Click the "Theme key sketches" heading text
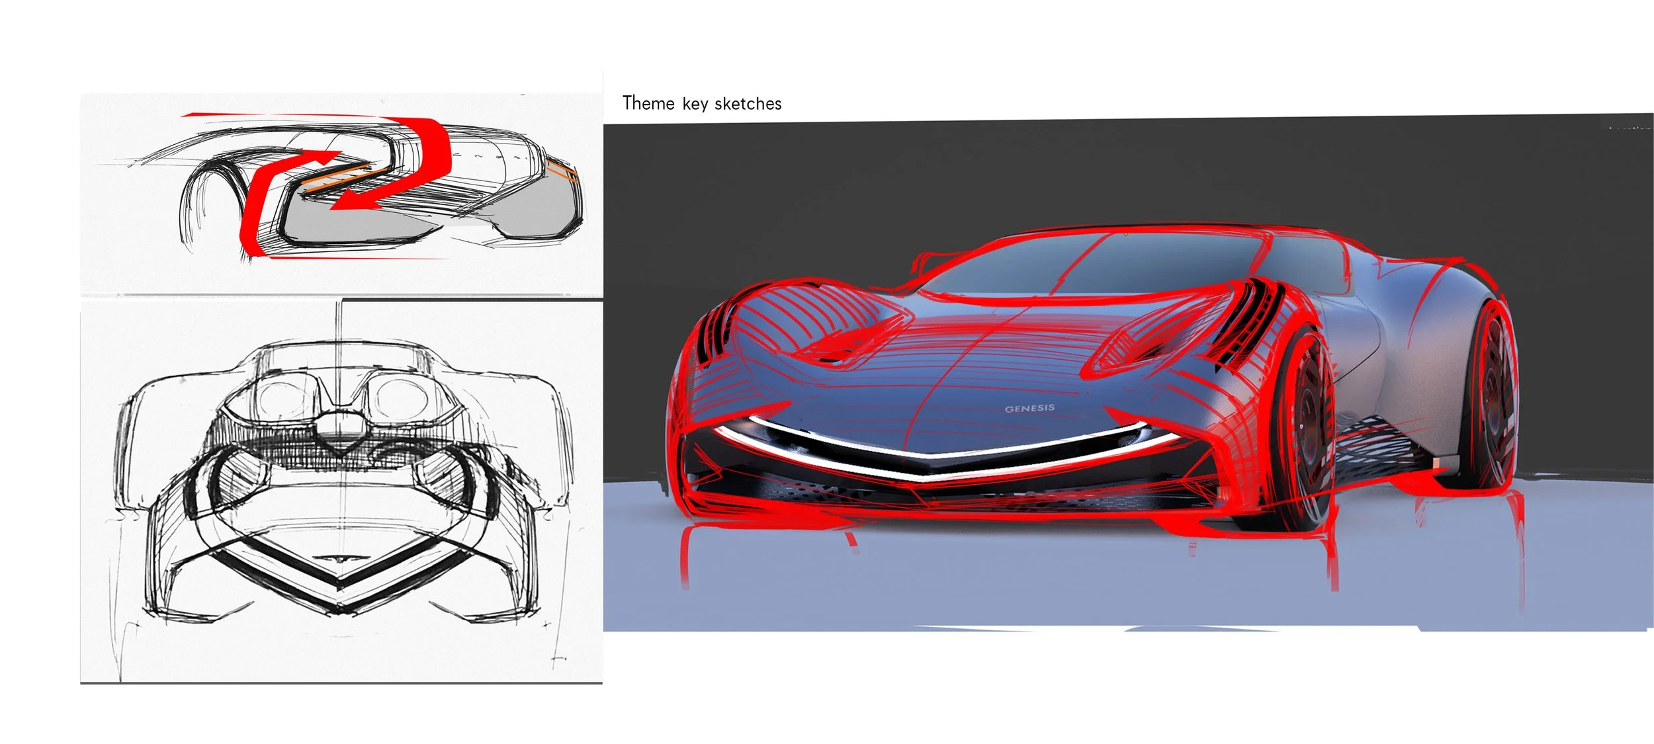This screenshot has width=1654, height=744. point(701,104)
